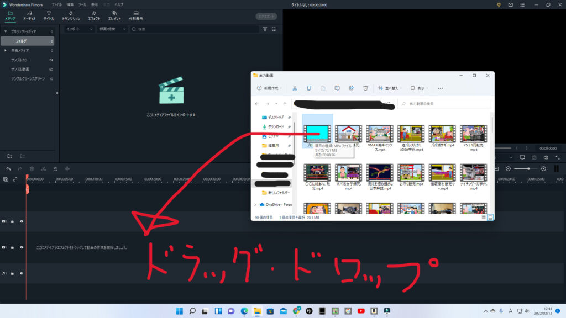Expand OneDrive in Explorer navigation pane
The height and width of the screenshot is (318, 566).
(x=255, y=205)
